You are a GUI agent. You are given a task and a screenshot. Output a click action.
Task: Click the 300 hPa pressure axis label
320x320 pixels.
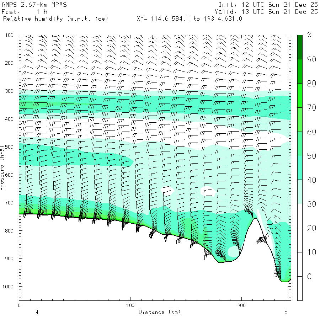9,91
